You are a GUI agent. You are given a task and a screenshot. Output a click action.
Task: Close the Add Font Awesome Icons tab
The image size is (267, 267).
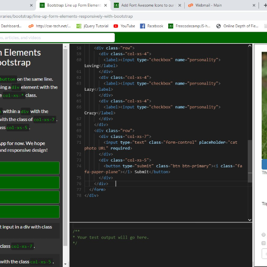(179, 5)
